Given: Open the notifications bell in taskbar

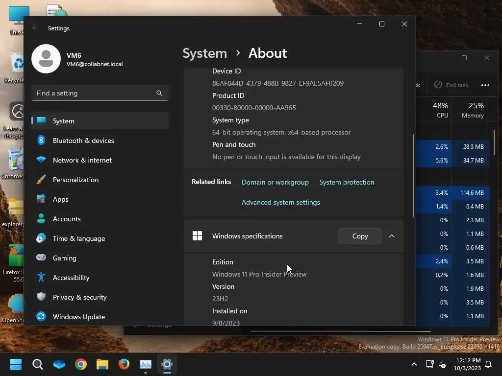Looking at the screenshot, I should coord(489,364).
